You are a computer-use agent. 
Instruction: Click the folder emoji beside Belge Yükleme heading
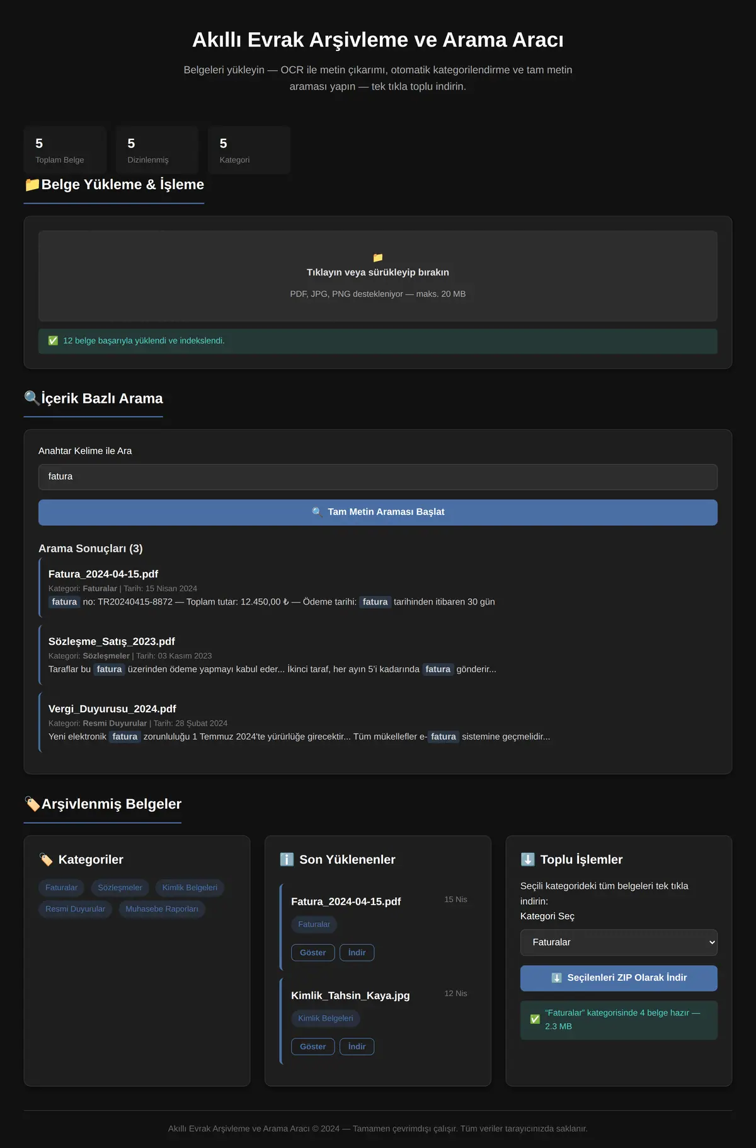[32, 185]
